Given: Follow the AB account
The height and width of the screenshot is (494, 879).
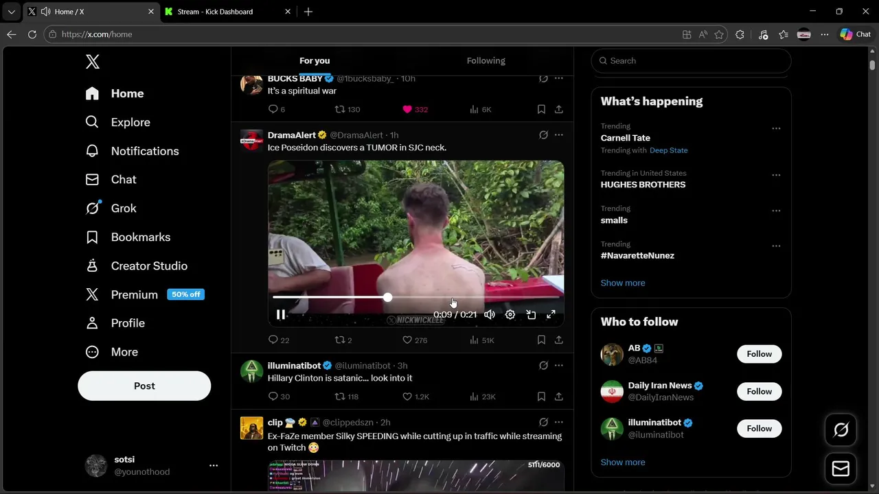Looking at the screenshot, I should [x=759, y=354].
